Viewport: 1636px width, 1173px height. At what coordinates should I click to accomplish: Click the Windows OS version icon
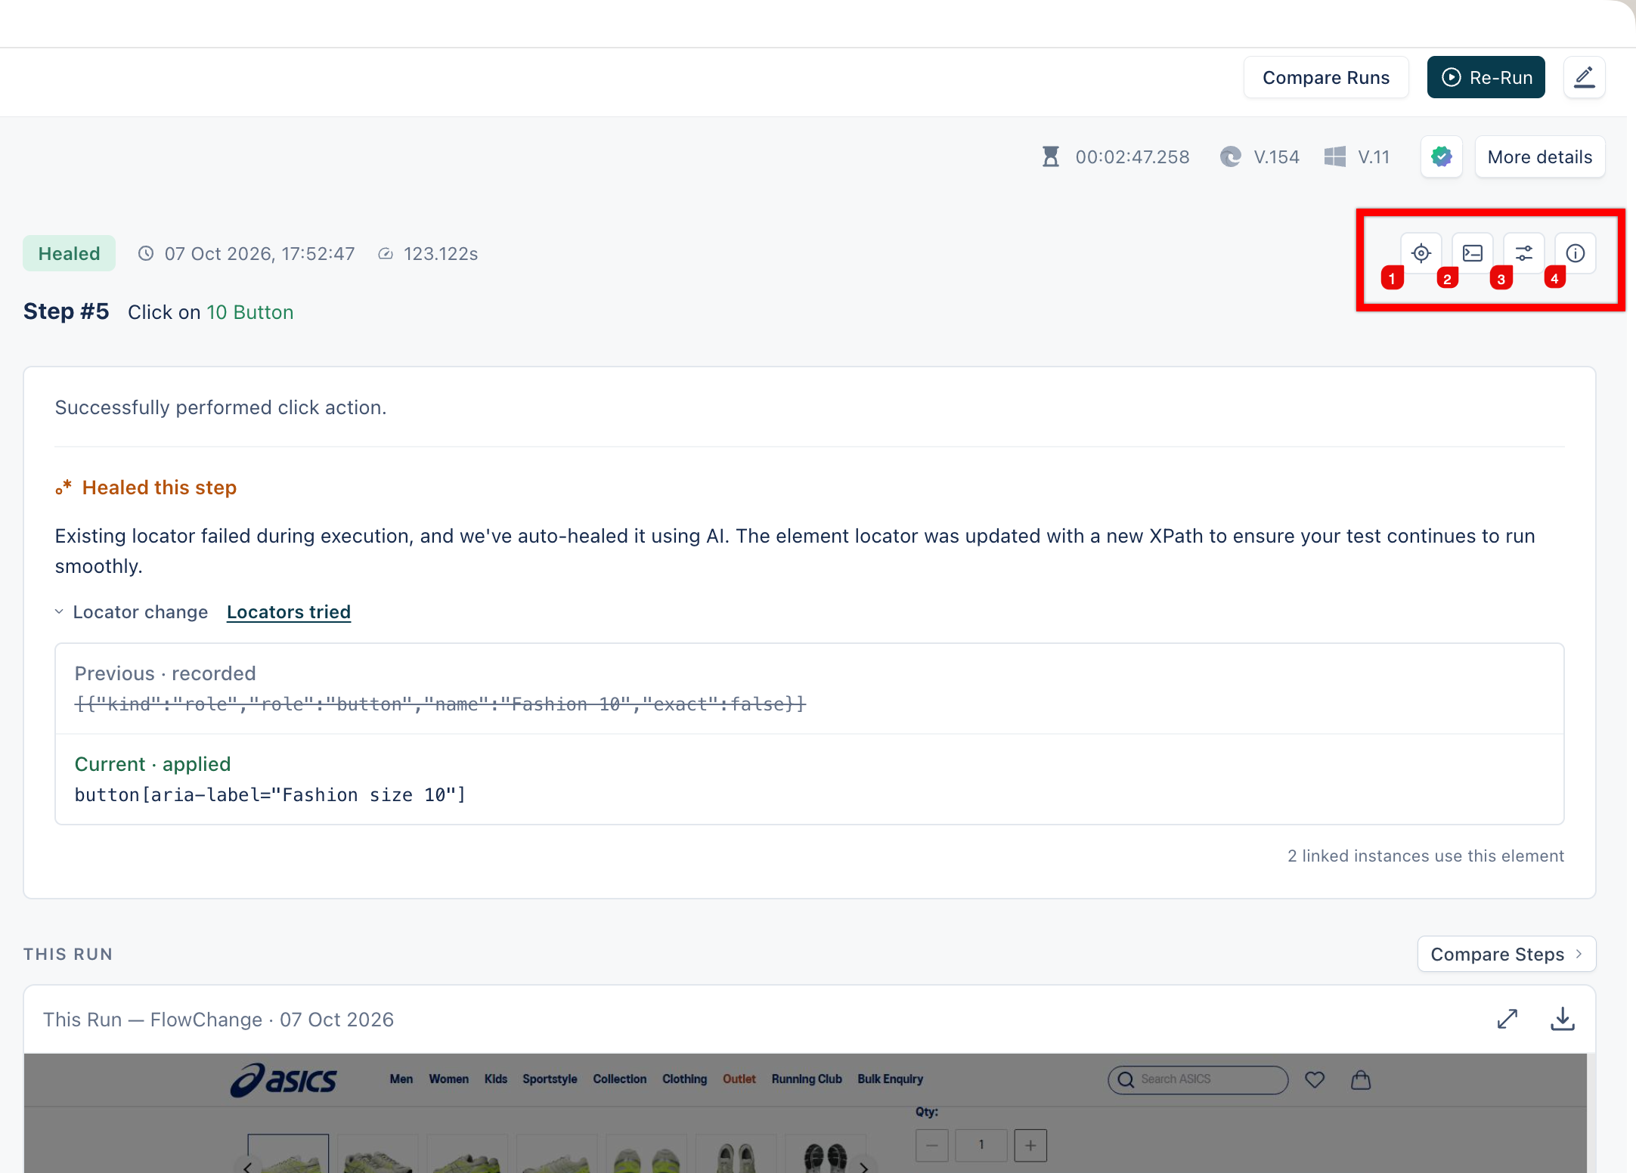(x=1335, y=156)
